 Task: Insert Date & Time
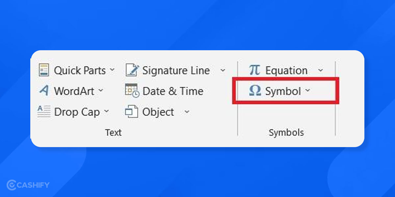(172, 91)
